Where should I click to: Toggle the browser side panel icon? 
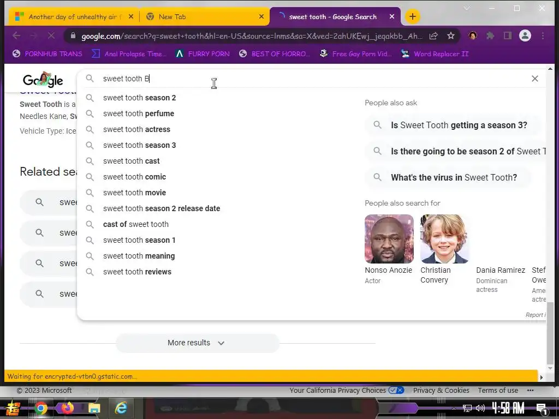coord(507,35)
